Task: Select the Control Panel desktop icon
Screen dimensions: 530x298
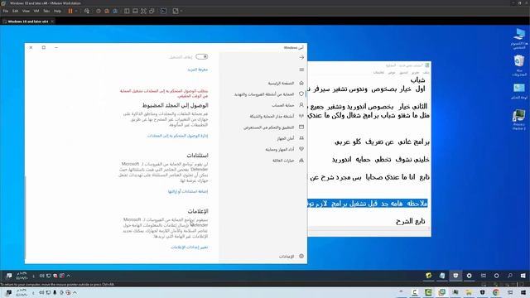Action: click(519, 91)
